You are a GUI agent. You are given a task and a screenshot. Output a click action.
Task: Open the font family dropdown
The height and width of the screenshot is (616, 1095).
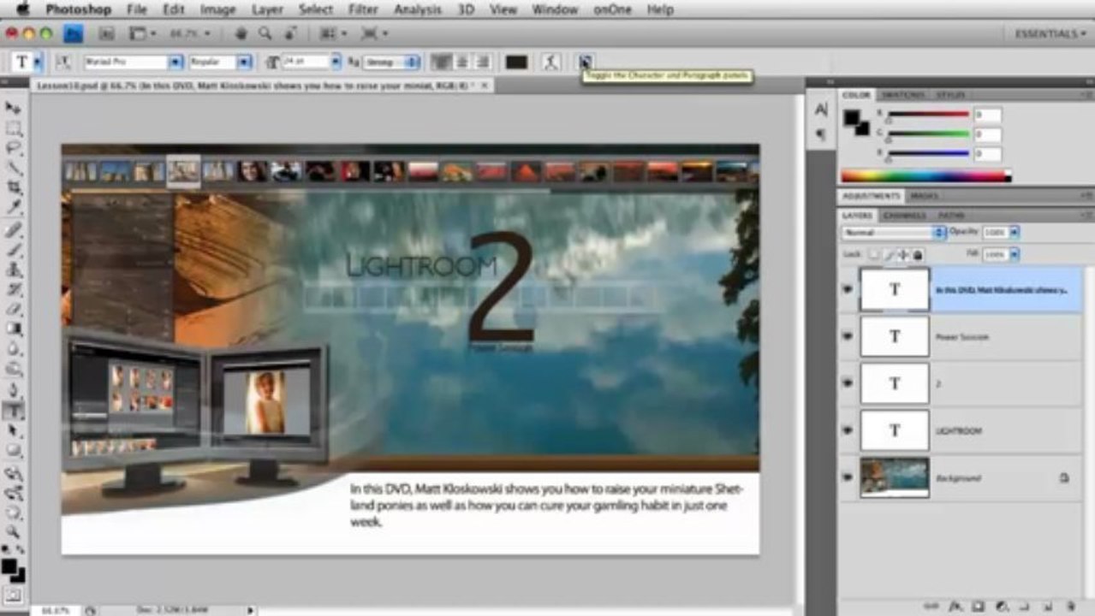point(176,62)
